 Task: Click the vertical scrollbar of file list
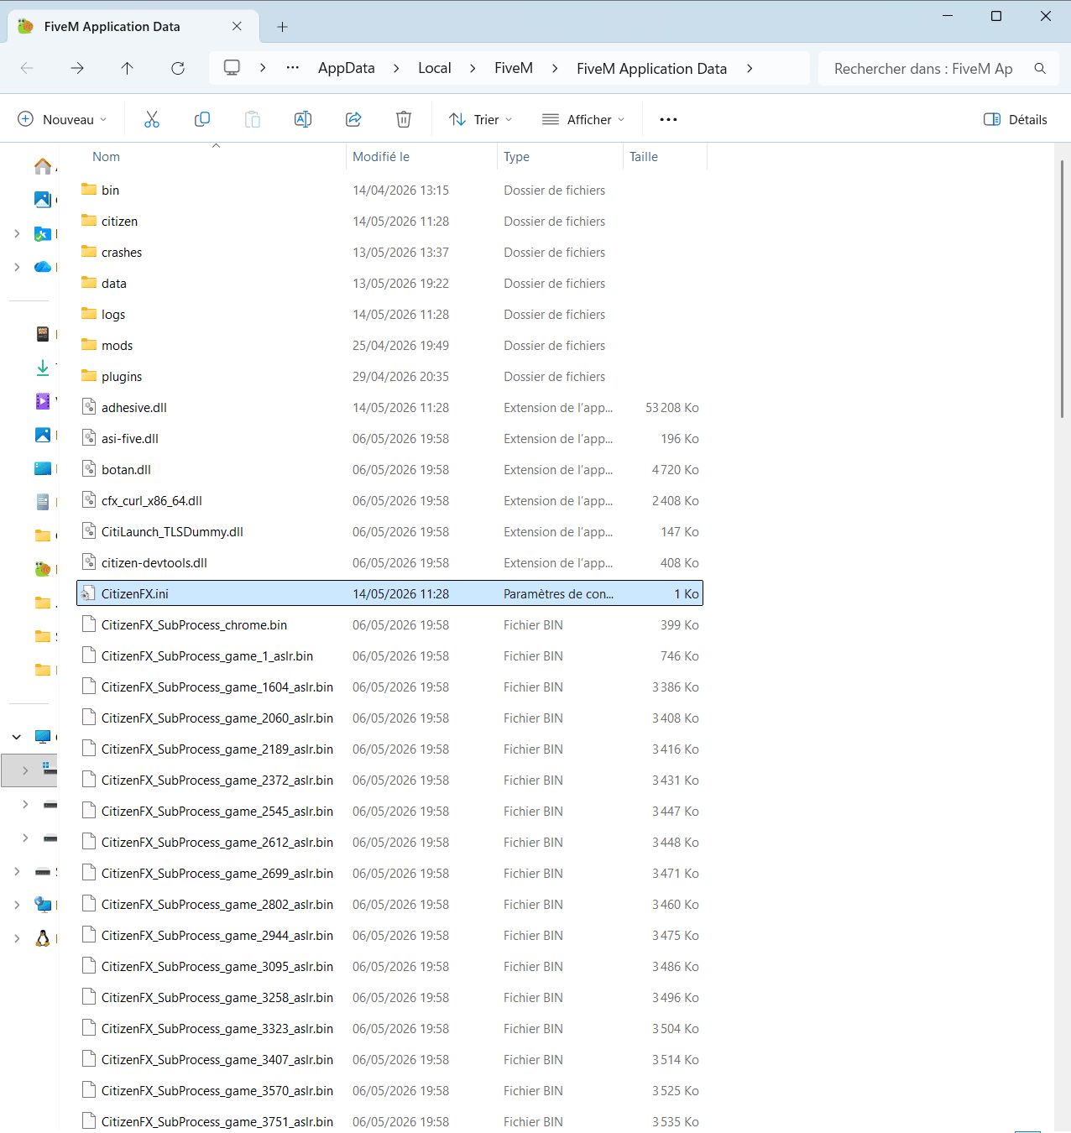point(1062,289)
